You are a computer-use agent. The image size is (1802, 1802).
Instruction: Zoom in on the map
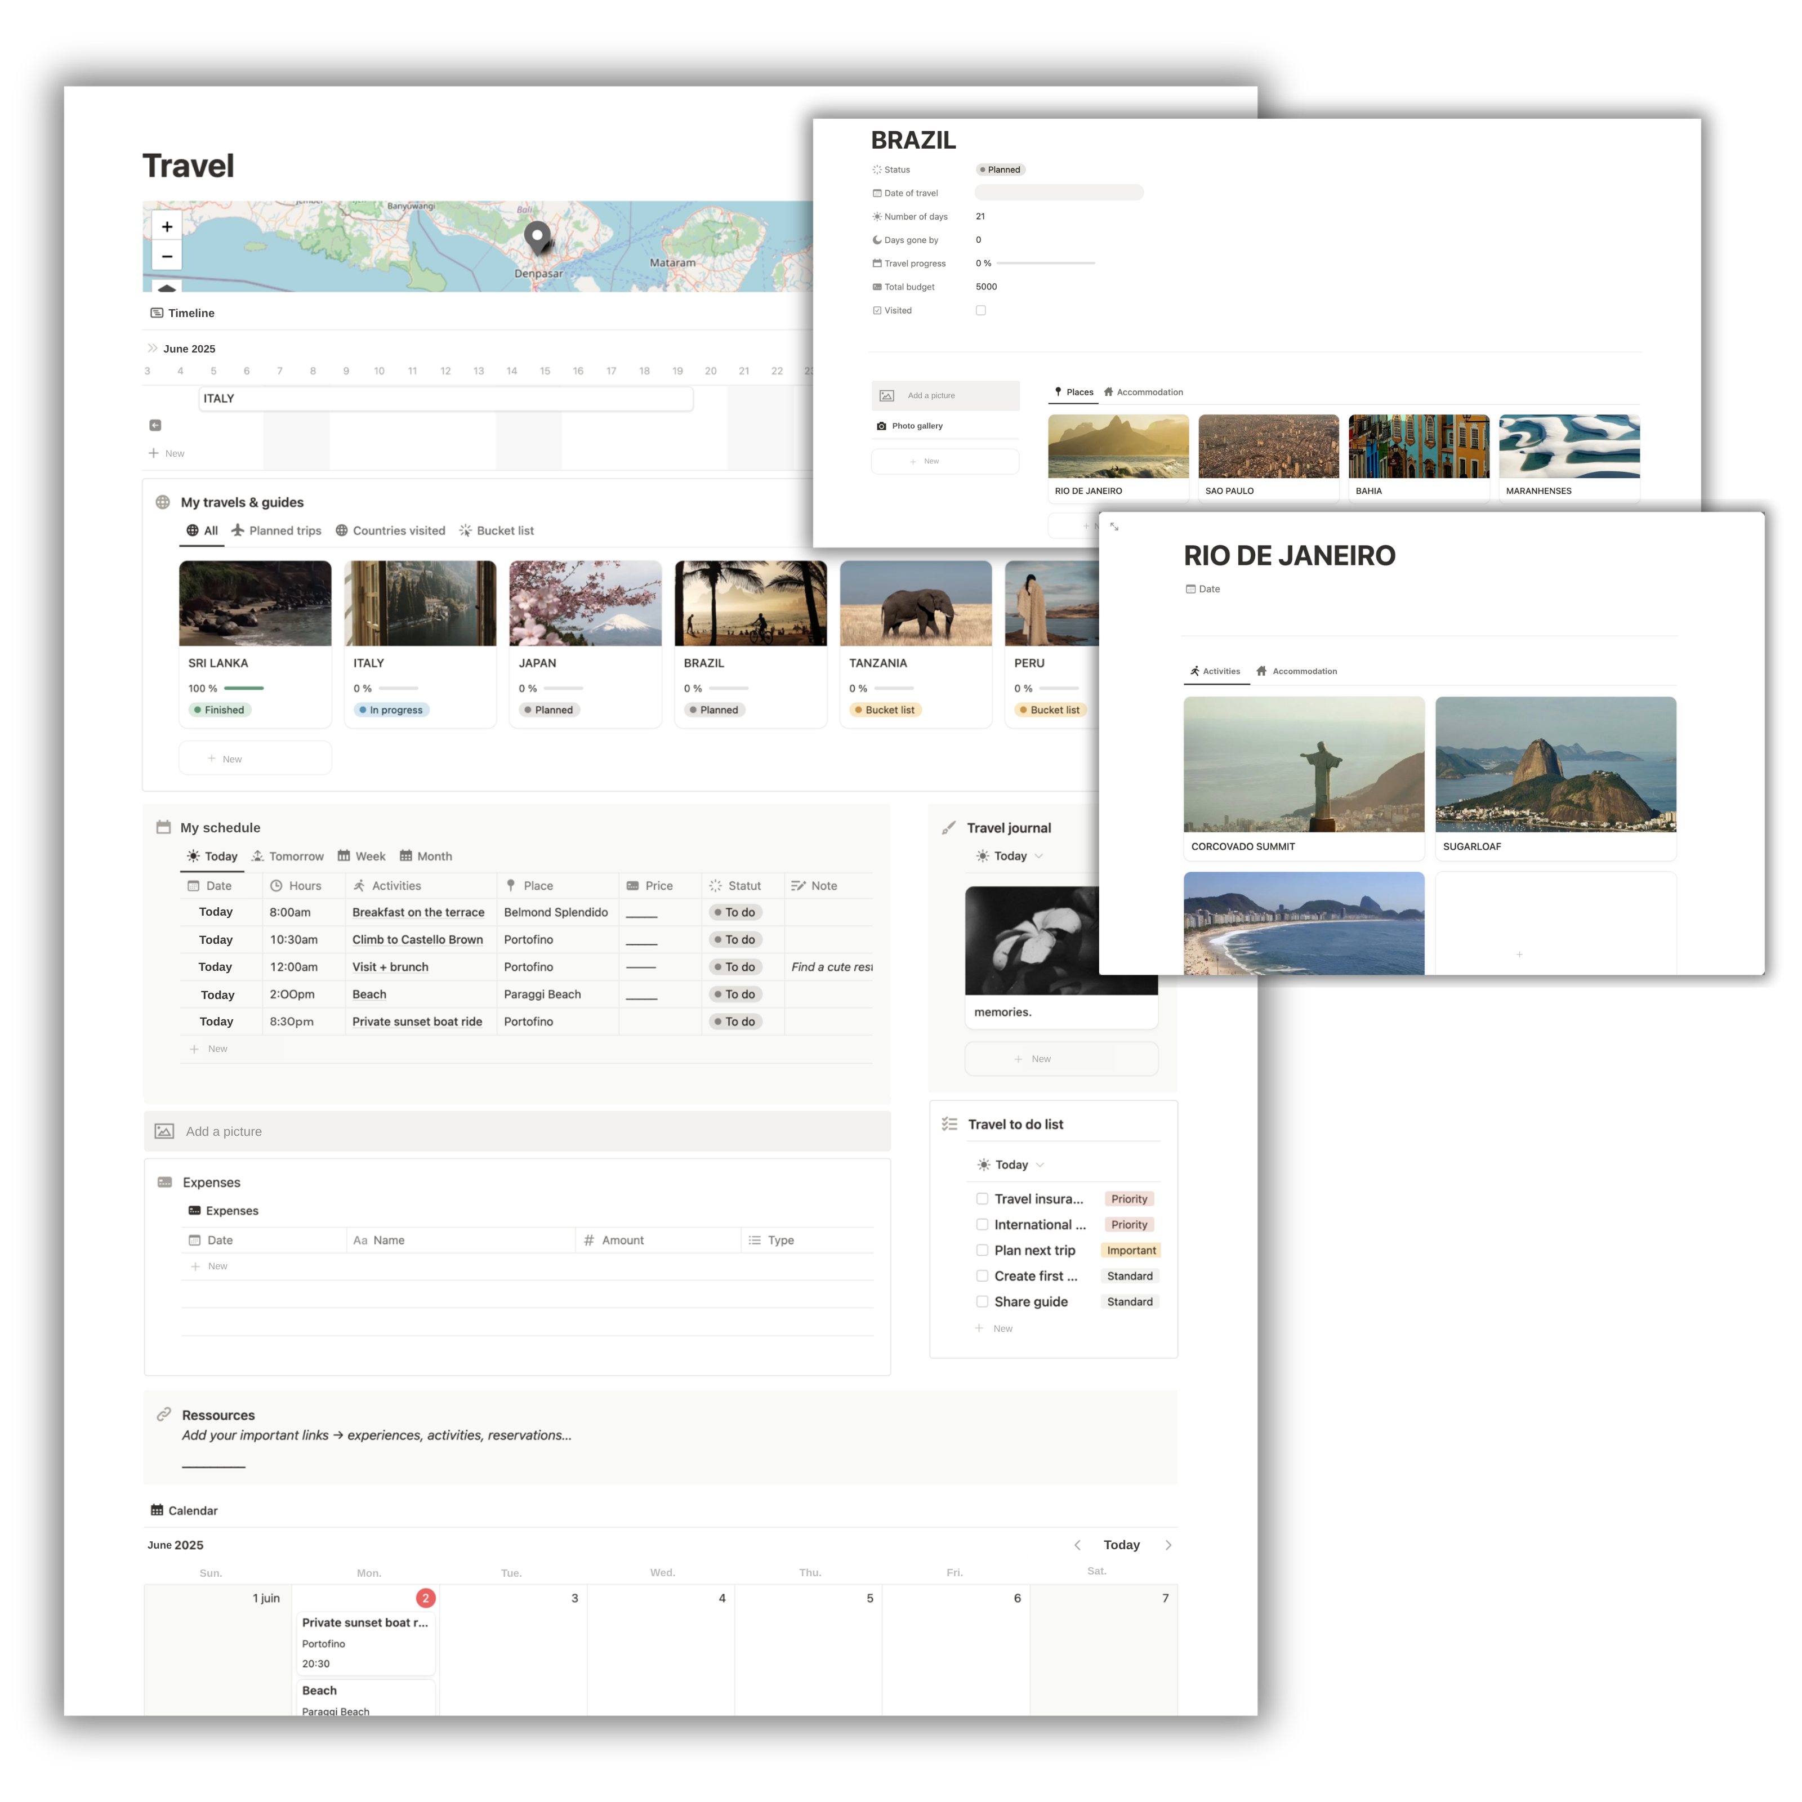167,226
